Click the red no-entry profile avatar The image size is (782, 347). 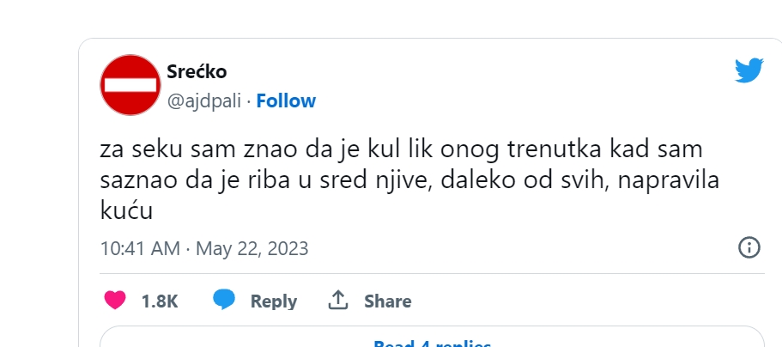[x=130, y=85]
